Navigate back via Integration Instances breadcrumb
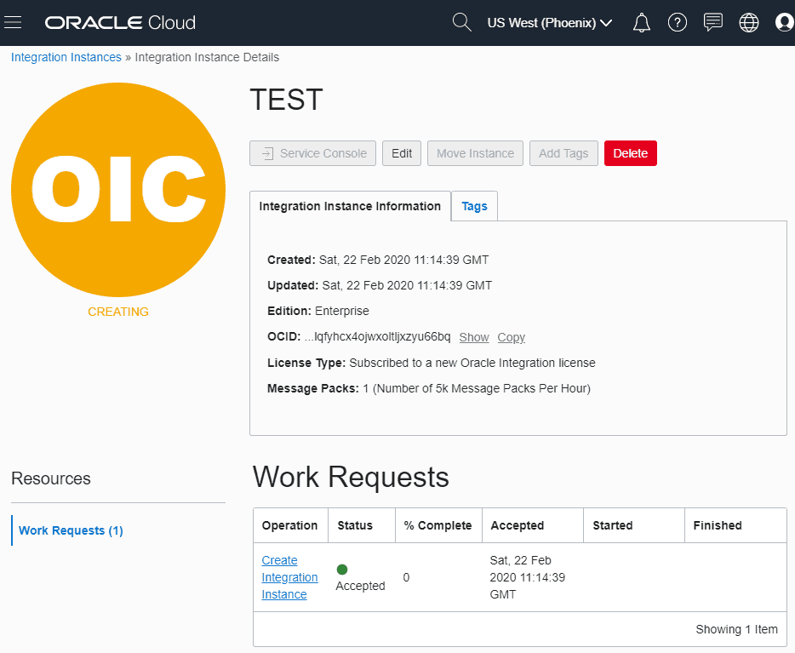Viewport: 795px width, 653px height. click(x=66, y=57)
